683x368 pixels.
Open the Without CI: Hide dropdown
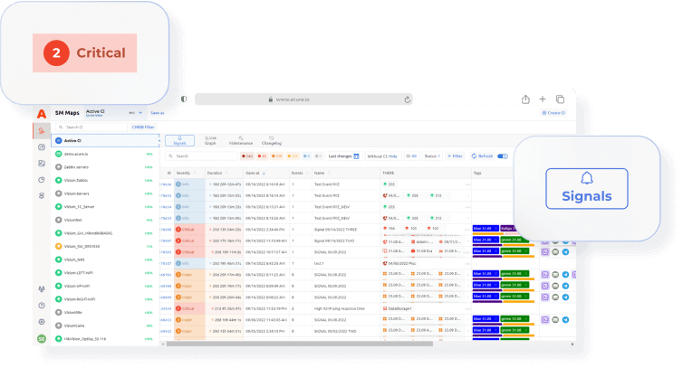pos(382,156)
